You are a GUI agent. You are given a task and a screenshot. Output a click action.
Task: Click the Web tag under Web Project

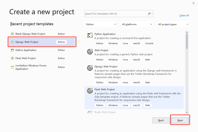[x=148, y=60]
